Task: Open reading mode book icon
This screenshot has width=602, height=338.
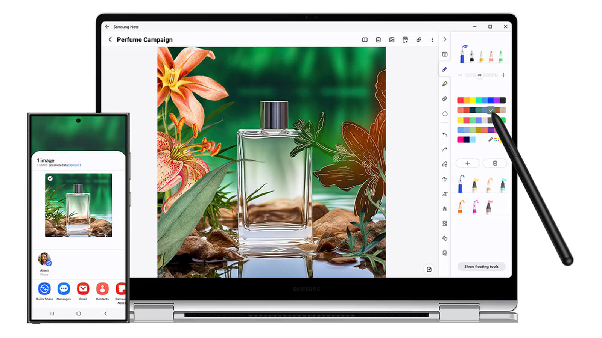Action: pos(365,40)
